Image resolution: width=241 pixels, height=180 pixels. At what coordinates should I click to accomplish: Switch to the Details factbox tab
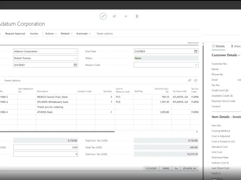tap(218, 46)
